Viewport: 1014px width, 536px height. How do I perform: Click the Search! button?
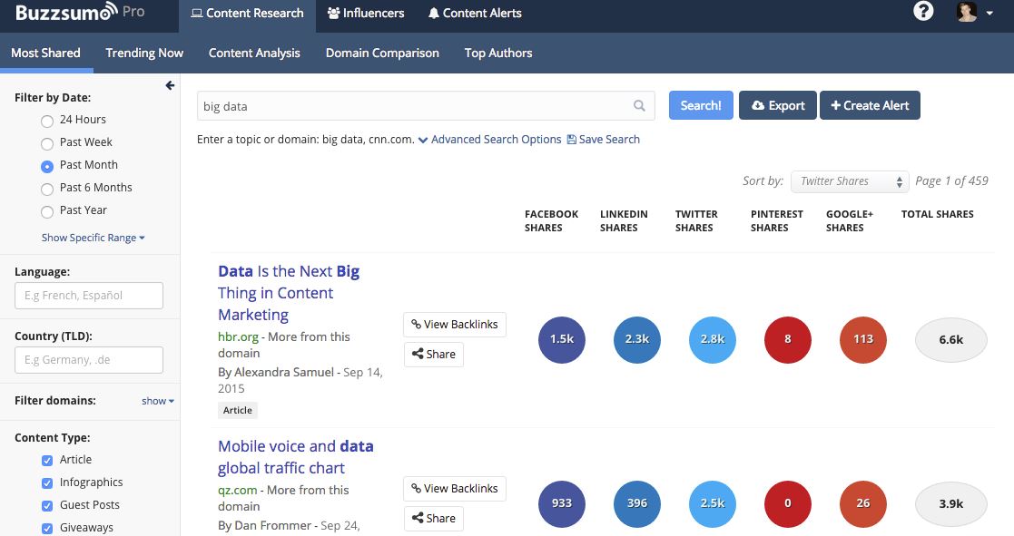[x=700, y=105]
